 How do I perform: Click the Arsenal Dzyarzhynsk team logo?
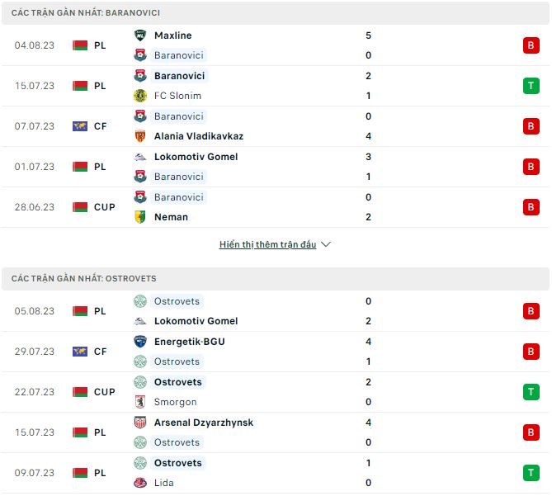point(140,423)
